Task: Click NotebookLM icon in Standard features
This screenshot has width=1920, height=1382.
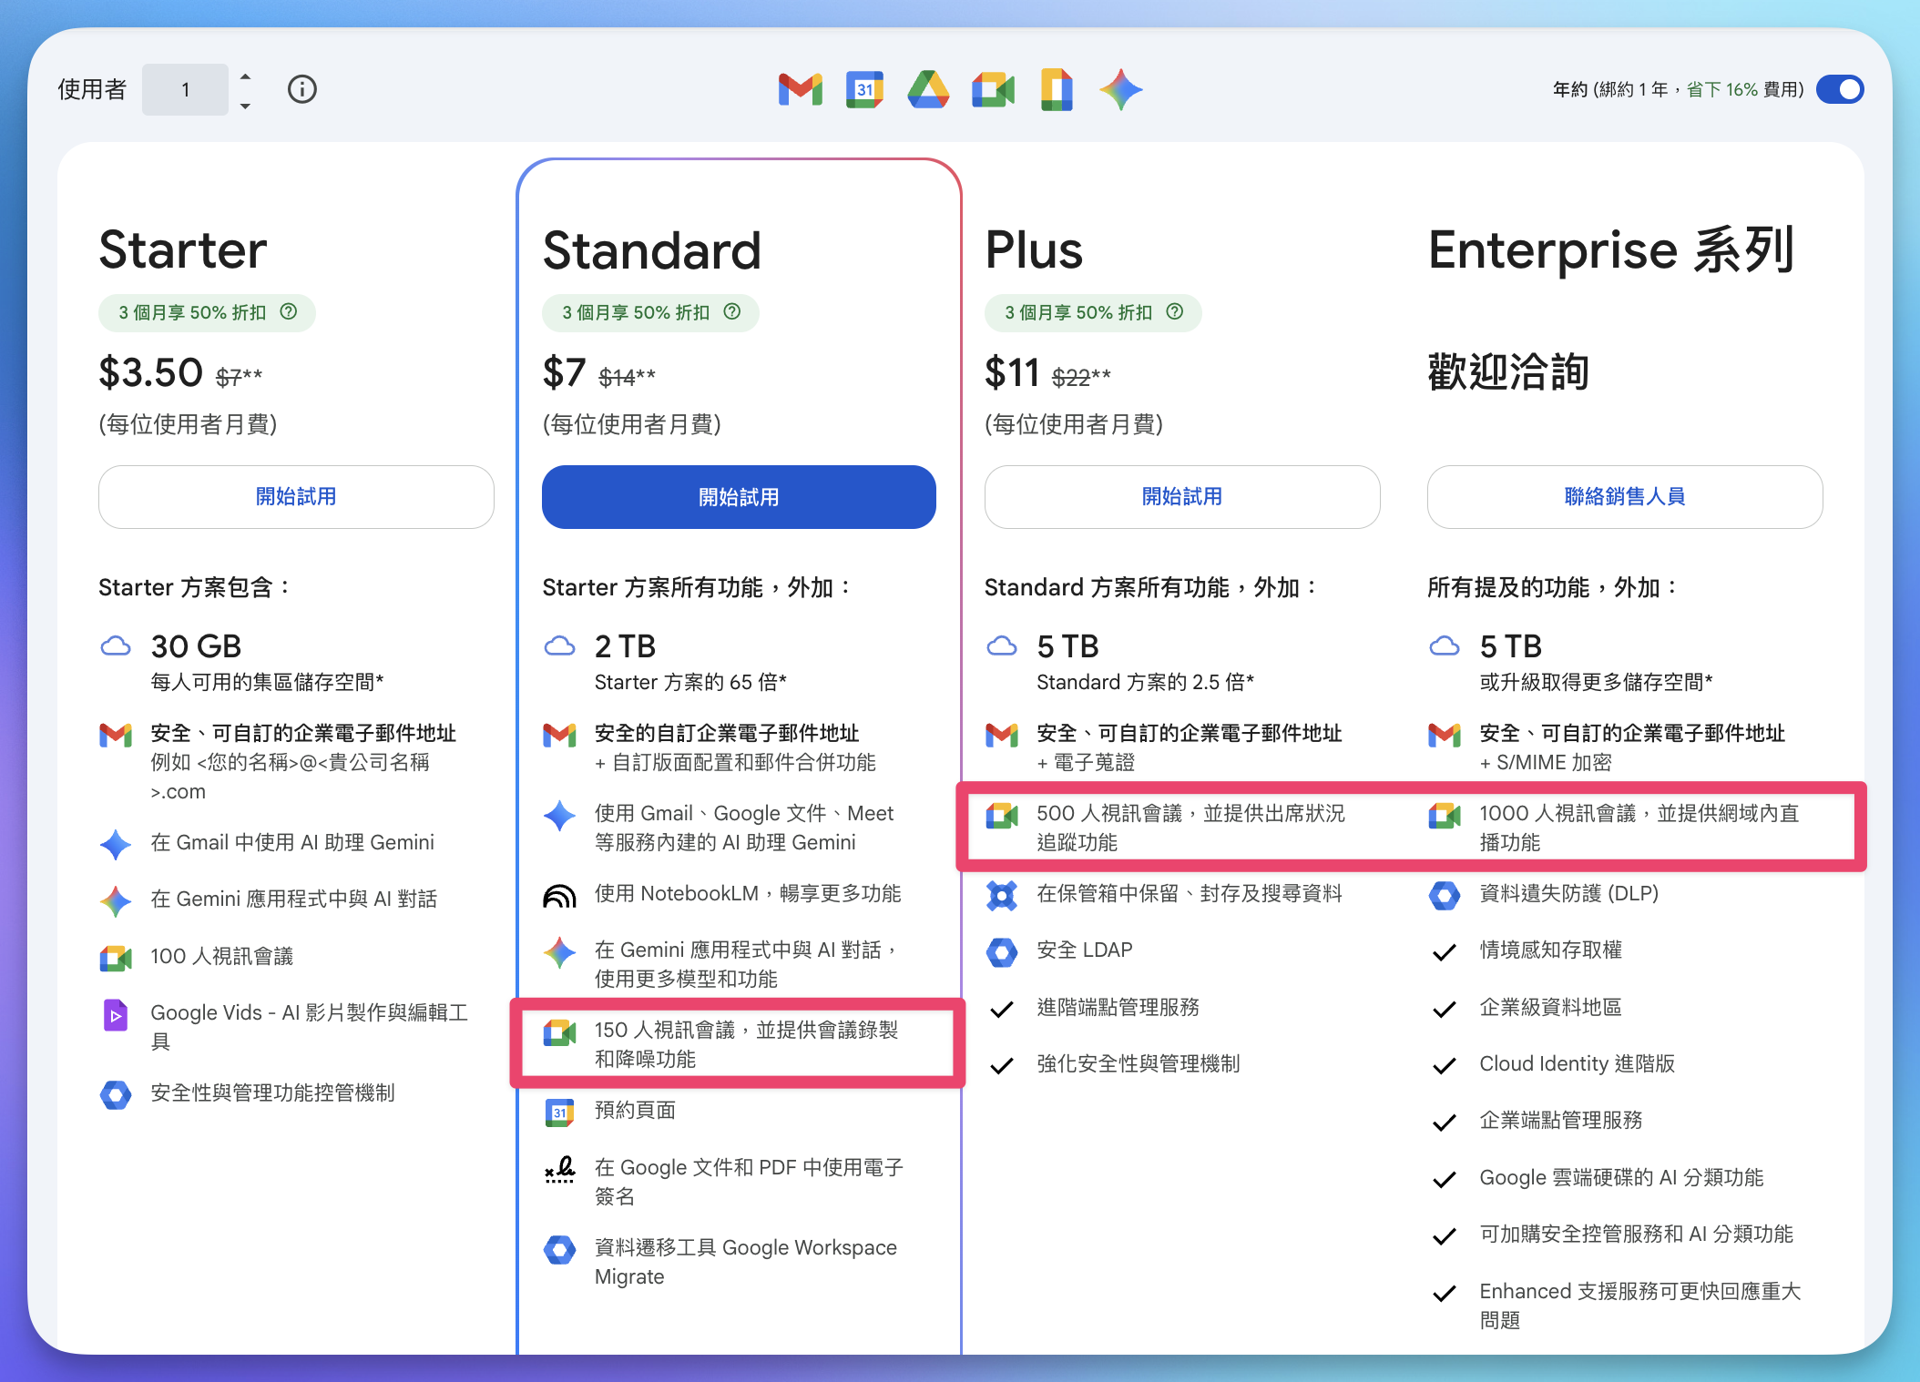Action: 559,896
